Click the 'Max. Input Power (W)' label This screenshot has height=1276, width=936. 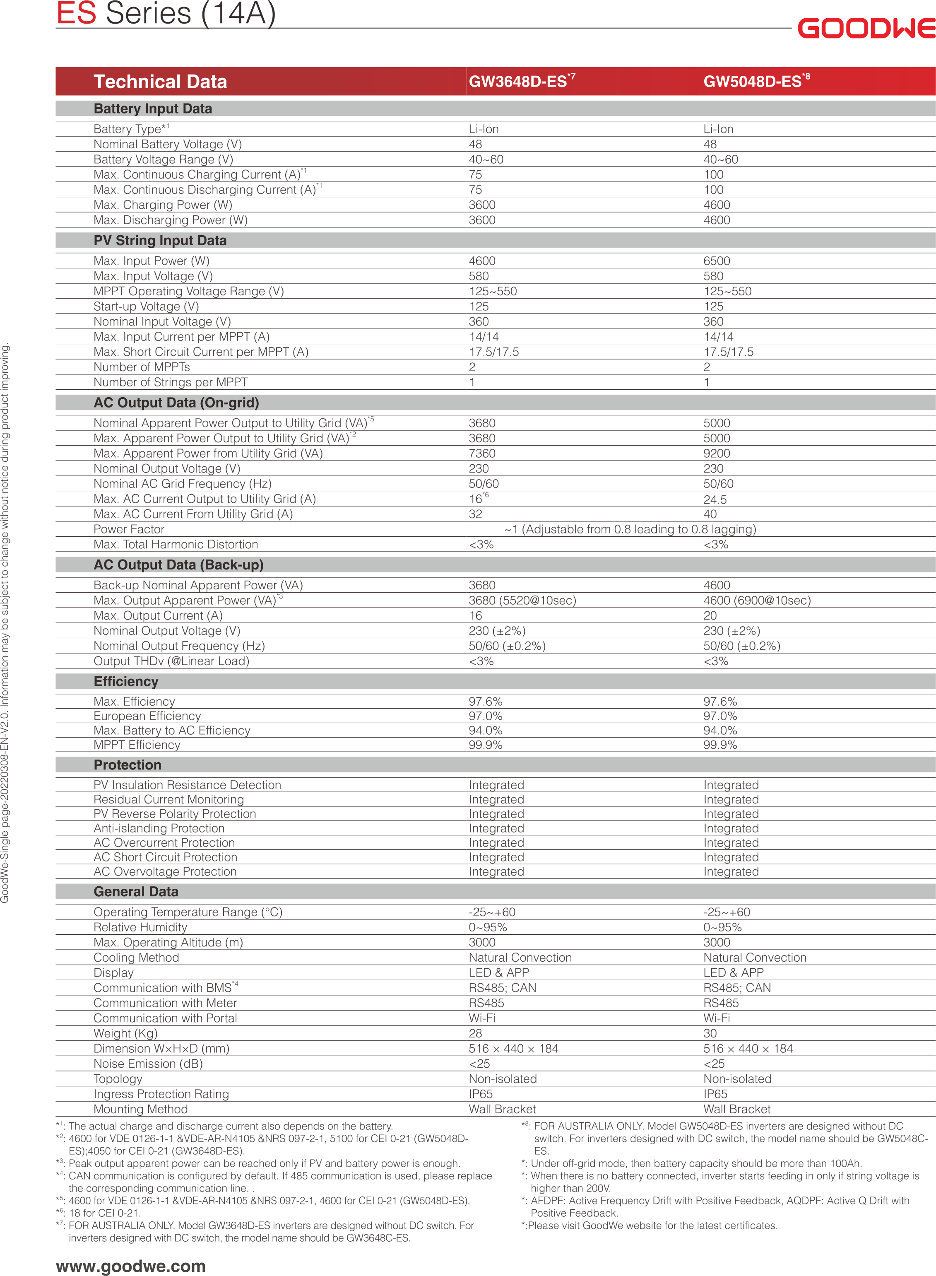(151, 261)
